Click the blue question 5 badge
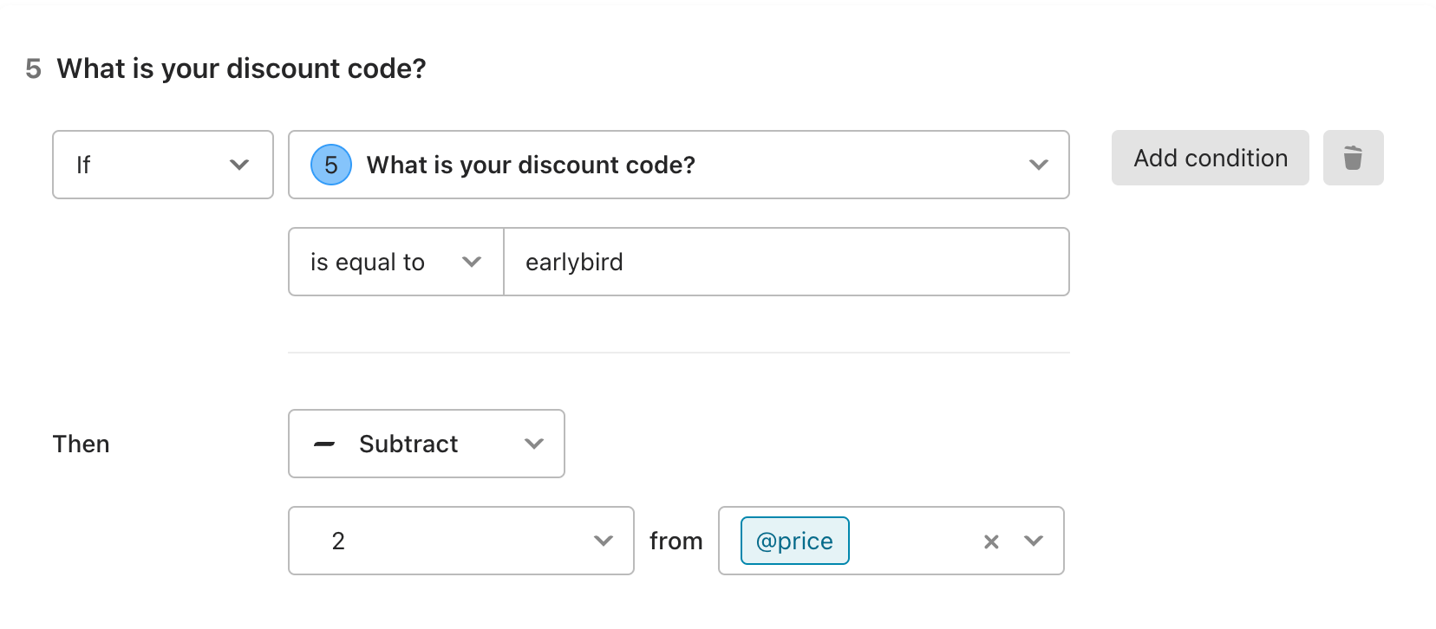The width and height of the screenshot is (1436, 629). 331,165
